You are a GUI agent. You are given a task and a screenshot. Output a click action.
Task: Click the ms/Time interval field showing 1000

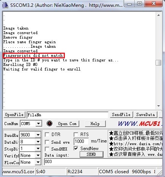pos(81,141)
